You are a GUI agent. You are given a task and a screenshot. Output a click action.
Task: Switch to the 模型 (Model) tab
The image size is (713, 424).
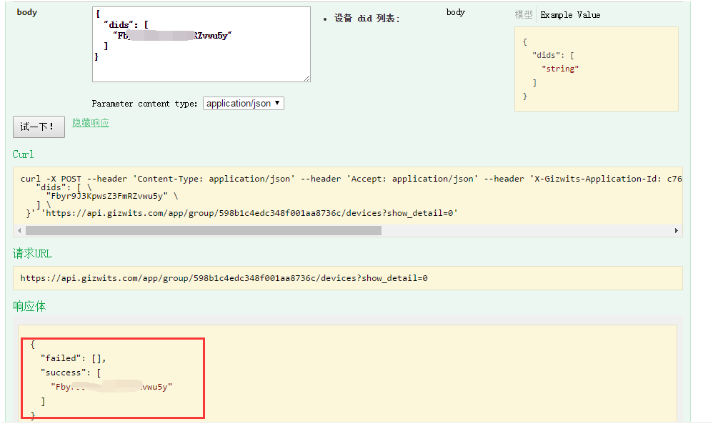524,14
